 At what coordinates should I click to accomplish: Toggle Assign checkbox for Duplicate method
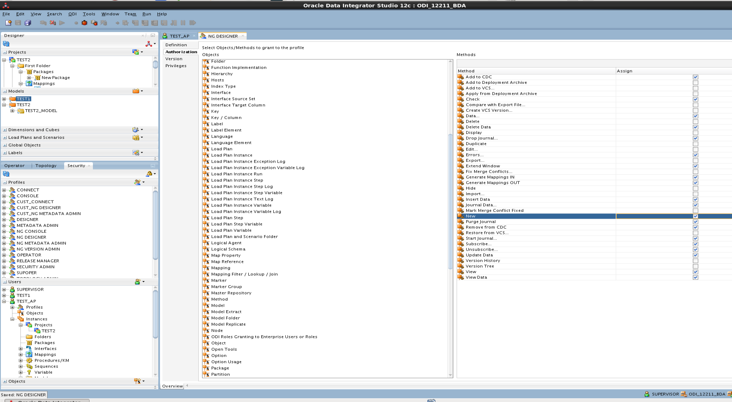point(695,144)
